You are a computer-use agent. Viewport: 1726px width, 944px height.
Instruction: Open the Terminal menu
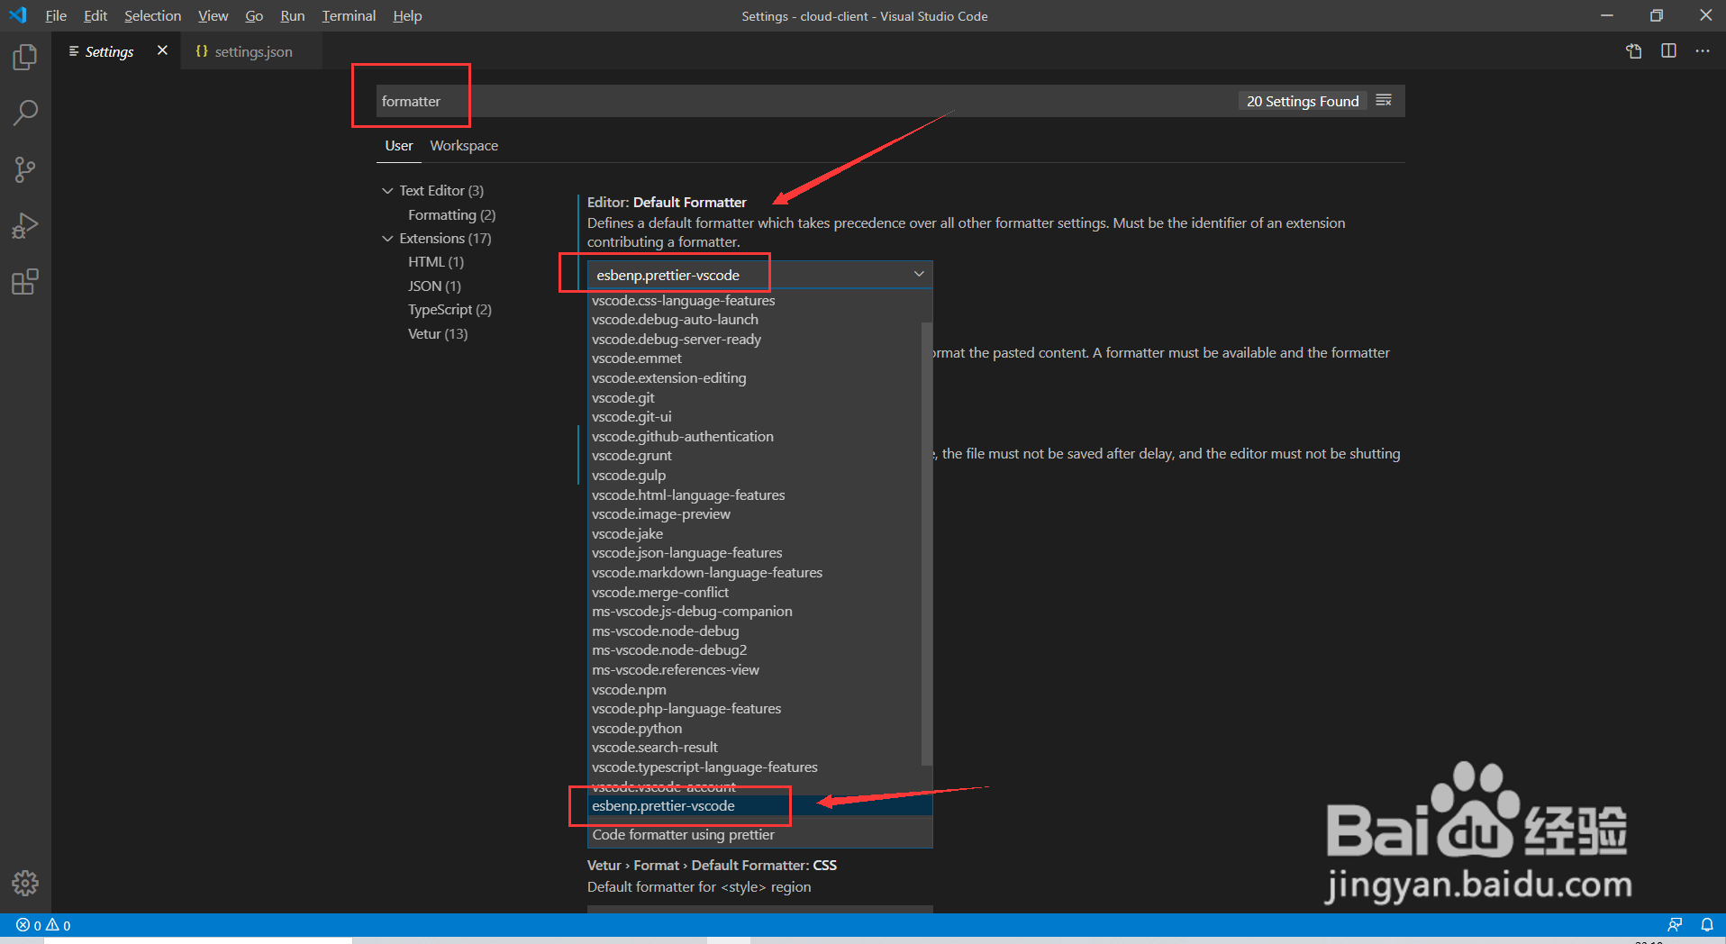pos(349,15)
